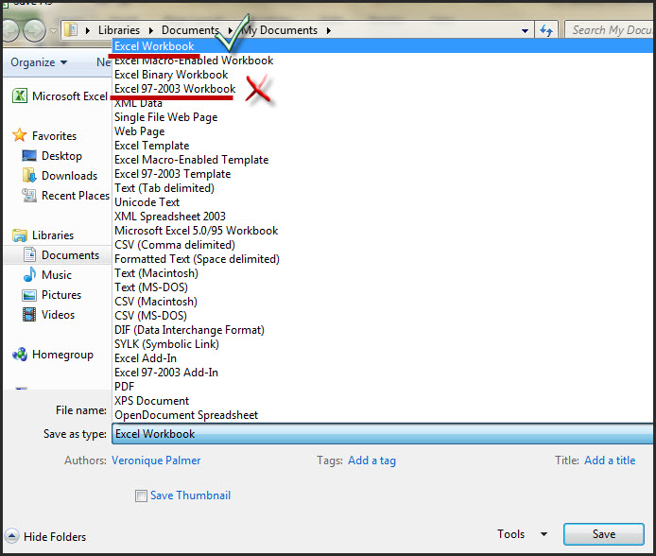Enable the Save Thumbnail checkbox
This screenshot has height=556, width=656.
[142, 495]
